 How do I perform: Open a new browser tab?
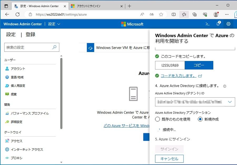click(x=129, y=6)
